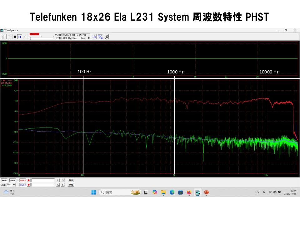Viewport: 300px width, 225px height.
Task: Click the red record dot for OVL1
Action: [29, 180]
